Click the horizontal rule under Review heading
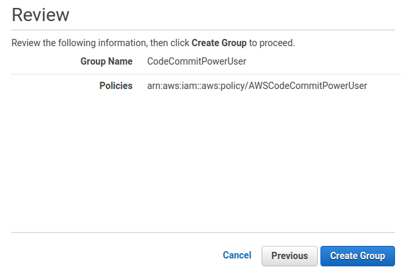Screen dimensions: 401x269 203,30
